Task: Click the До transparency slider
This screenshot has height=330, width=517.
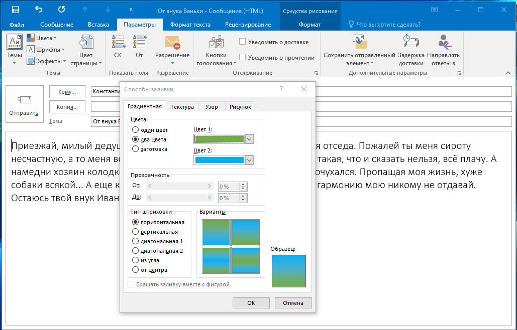Action: pos(179,198)
